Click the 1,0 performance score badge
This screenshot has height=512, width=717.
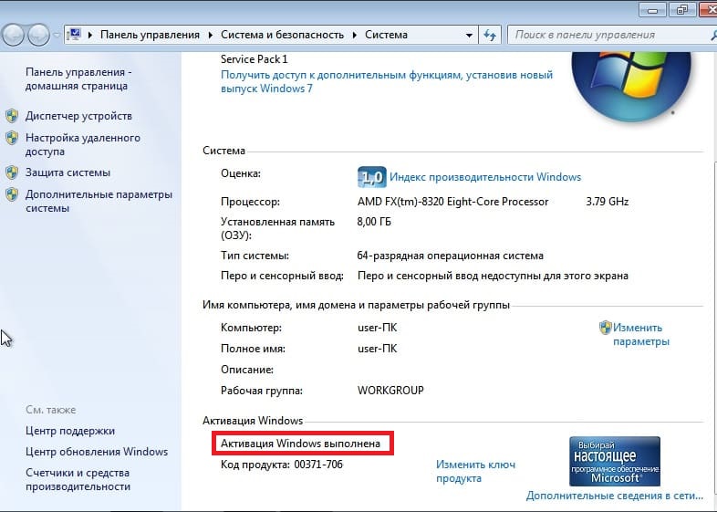tap(372, 177)
